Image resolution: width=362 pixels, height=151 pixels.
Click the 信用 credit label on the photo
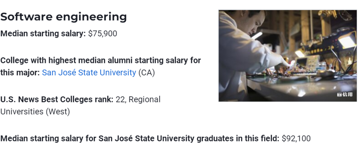tap(347, 95)
